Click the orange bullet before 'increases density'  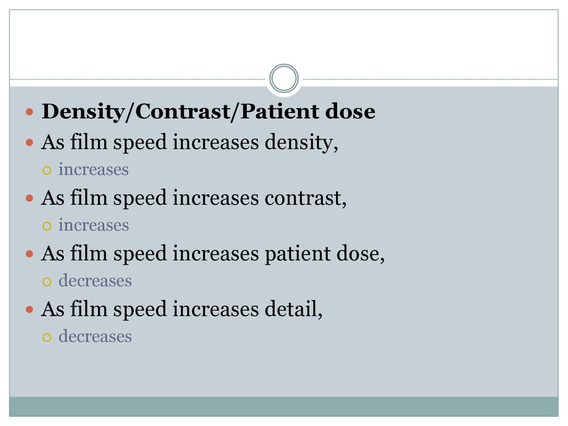pyautogui.click(x=30, y=143)
